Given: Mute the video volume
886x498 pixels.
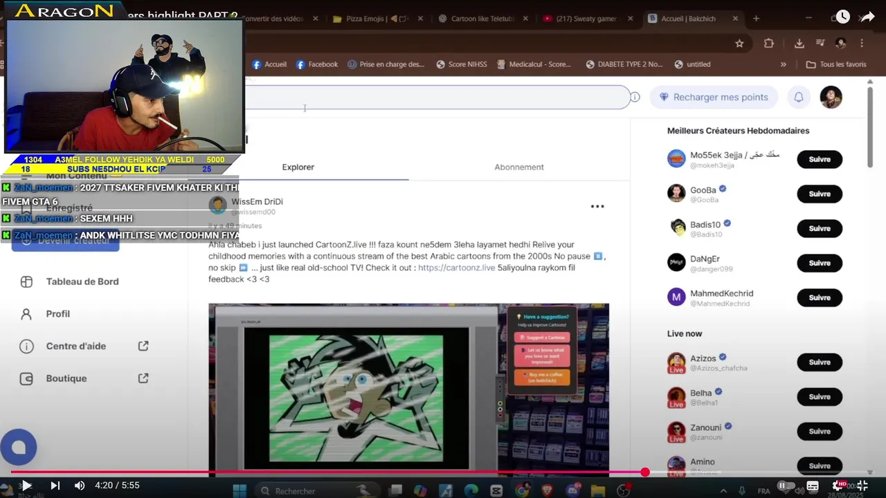Looking at the screenshot, I should point(80,486).
